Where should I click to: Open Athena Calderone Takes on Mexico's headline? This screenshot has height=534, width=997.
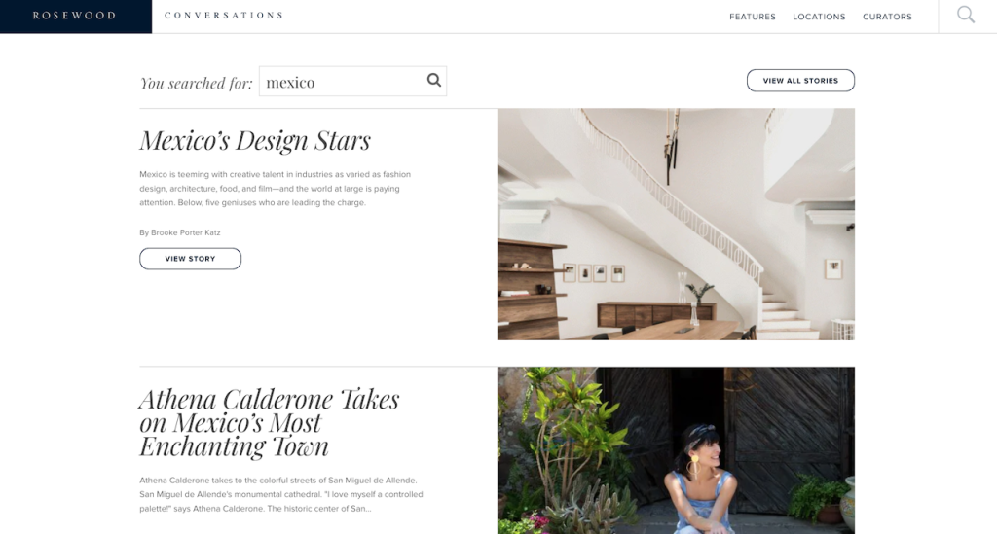click(x=269, y=422)
